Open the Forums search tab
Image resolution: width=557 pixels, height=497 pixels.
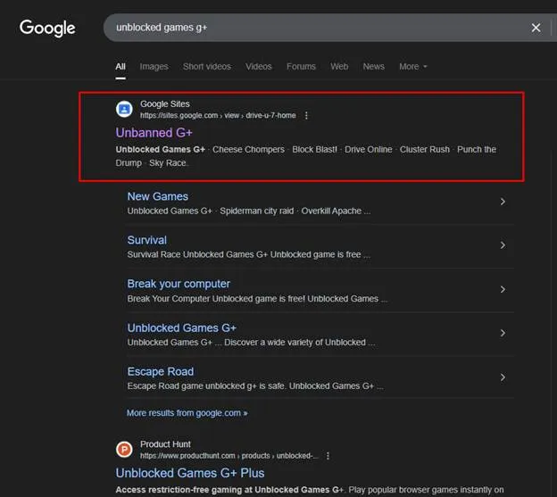[x=301, y=67]
